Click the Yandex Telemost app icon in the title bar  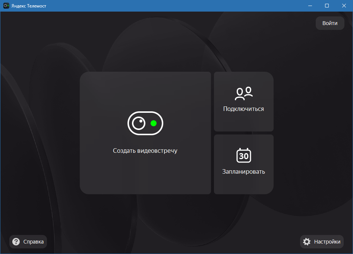pyautogui.click(x=6, y=6)
